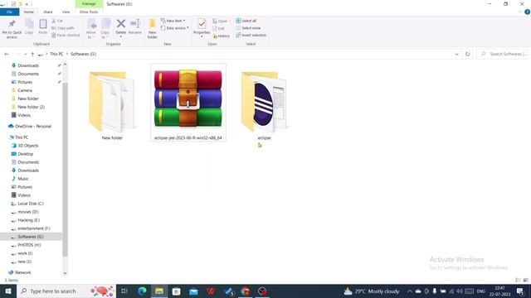Open Microsoft Edge from taskbar
The image size is (531, 298).
click(142, 291)
